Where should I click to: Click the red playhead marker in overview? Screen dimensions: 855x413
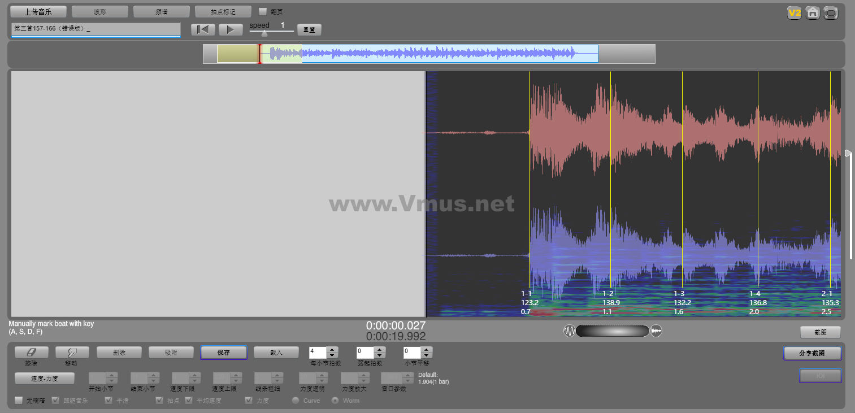click(260, 54)
